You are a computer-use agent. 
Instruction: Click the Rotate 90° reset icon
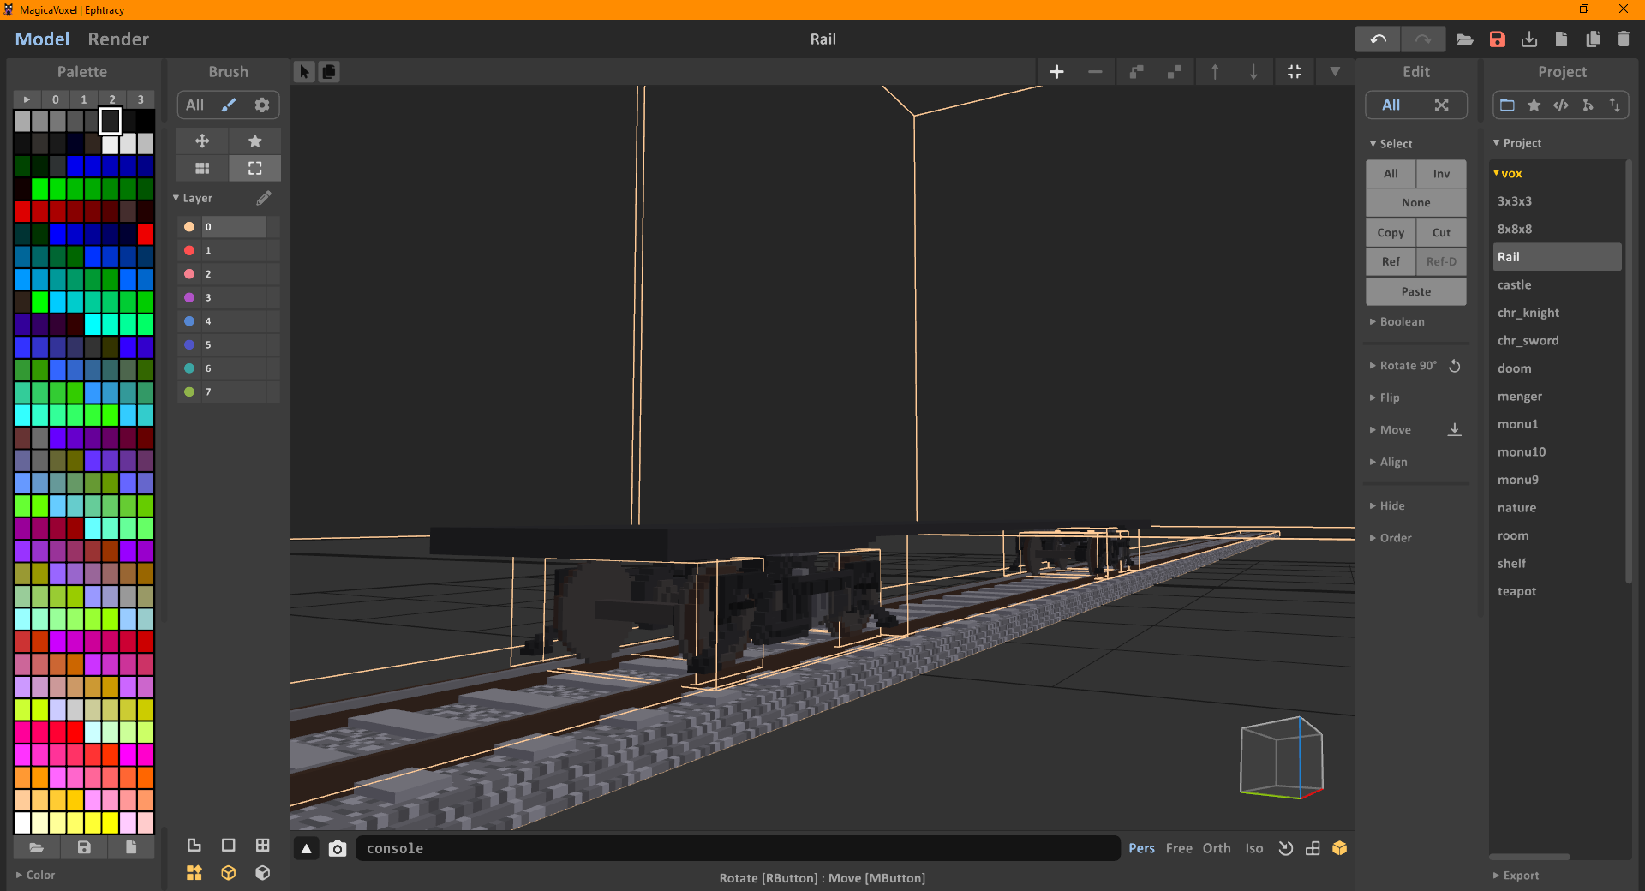tap(1454, 366)
